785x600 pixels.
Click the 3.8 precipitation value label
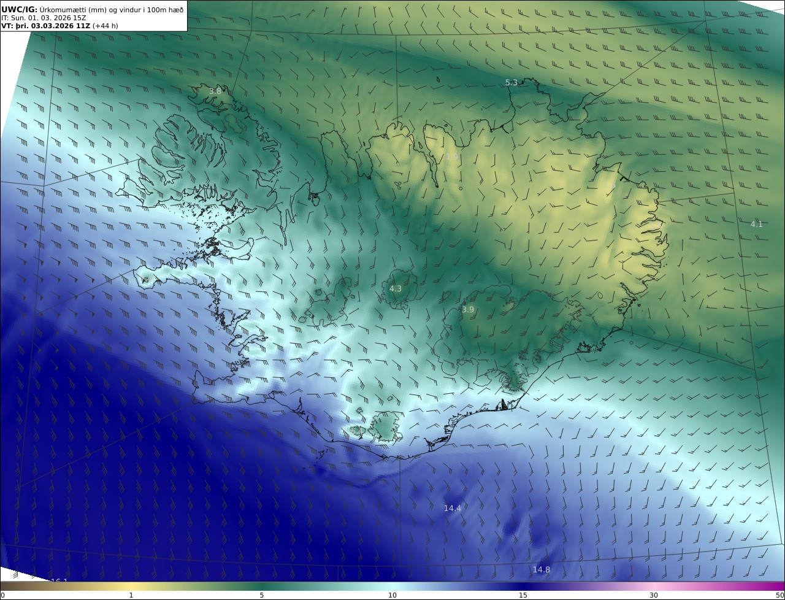[x=215, y=91]
